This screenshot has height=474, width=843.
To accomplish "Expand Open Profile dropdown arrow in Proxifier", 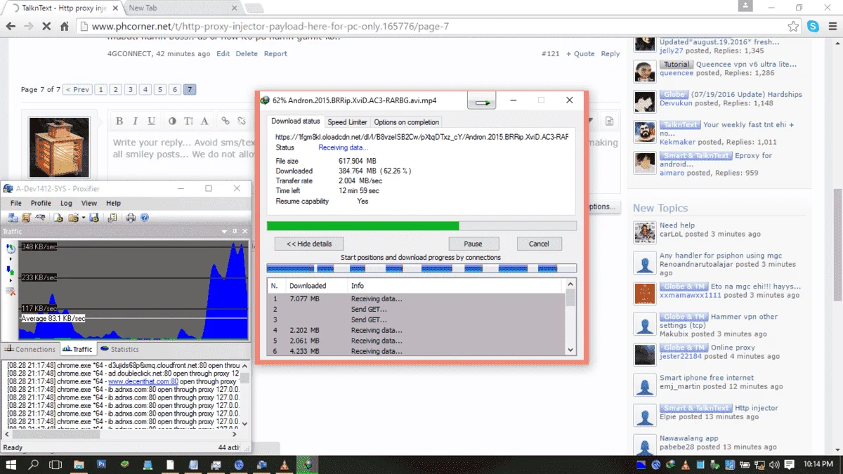I will click(x=84, y=218).
